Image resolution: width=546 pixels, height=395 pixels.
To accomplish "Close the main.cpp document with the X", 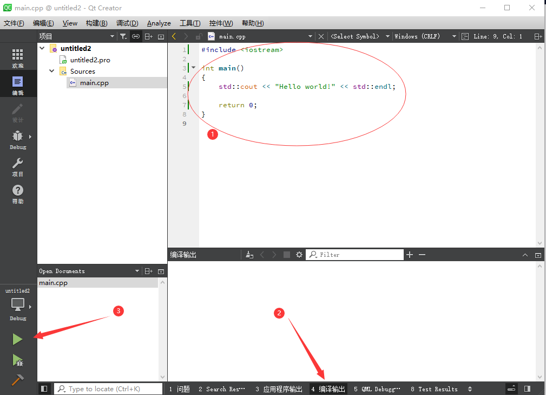I will pos(321,36).
